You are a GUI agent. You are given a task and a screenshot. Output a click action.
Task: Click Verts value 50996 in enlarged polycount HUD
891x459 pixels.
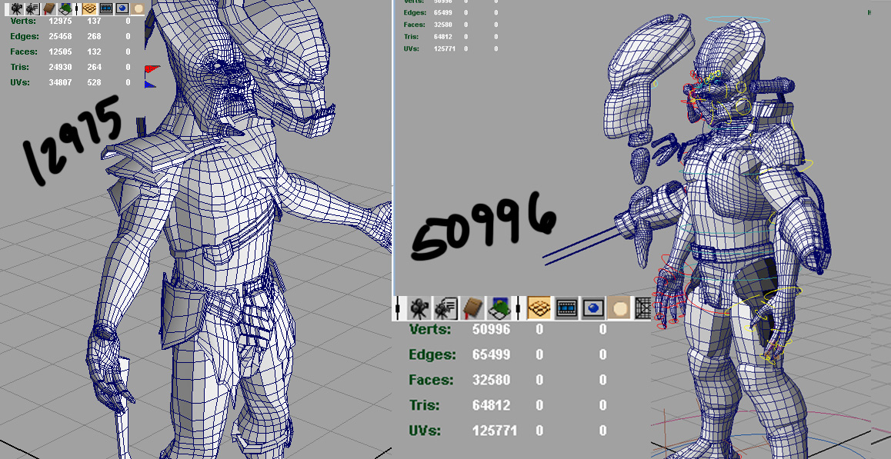pyautogui.click(x=491, y=330)
